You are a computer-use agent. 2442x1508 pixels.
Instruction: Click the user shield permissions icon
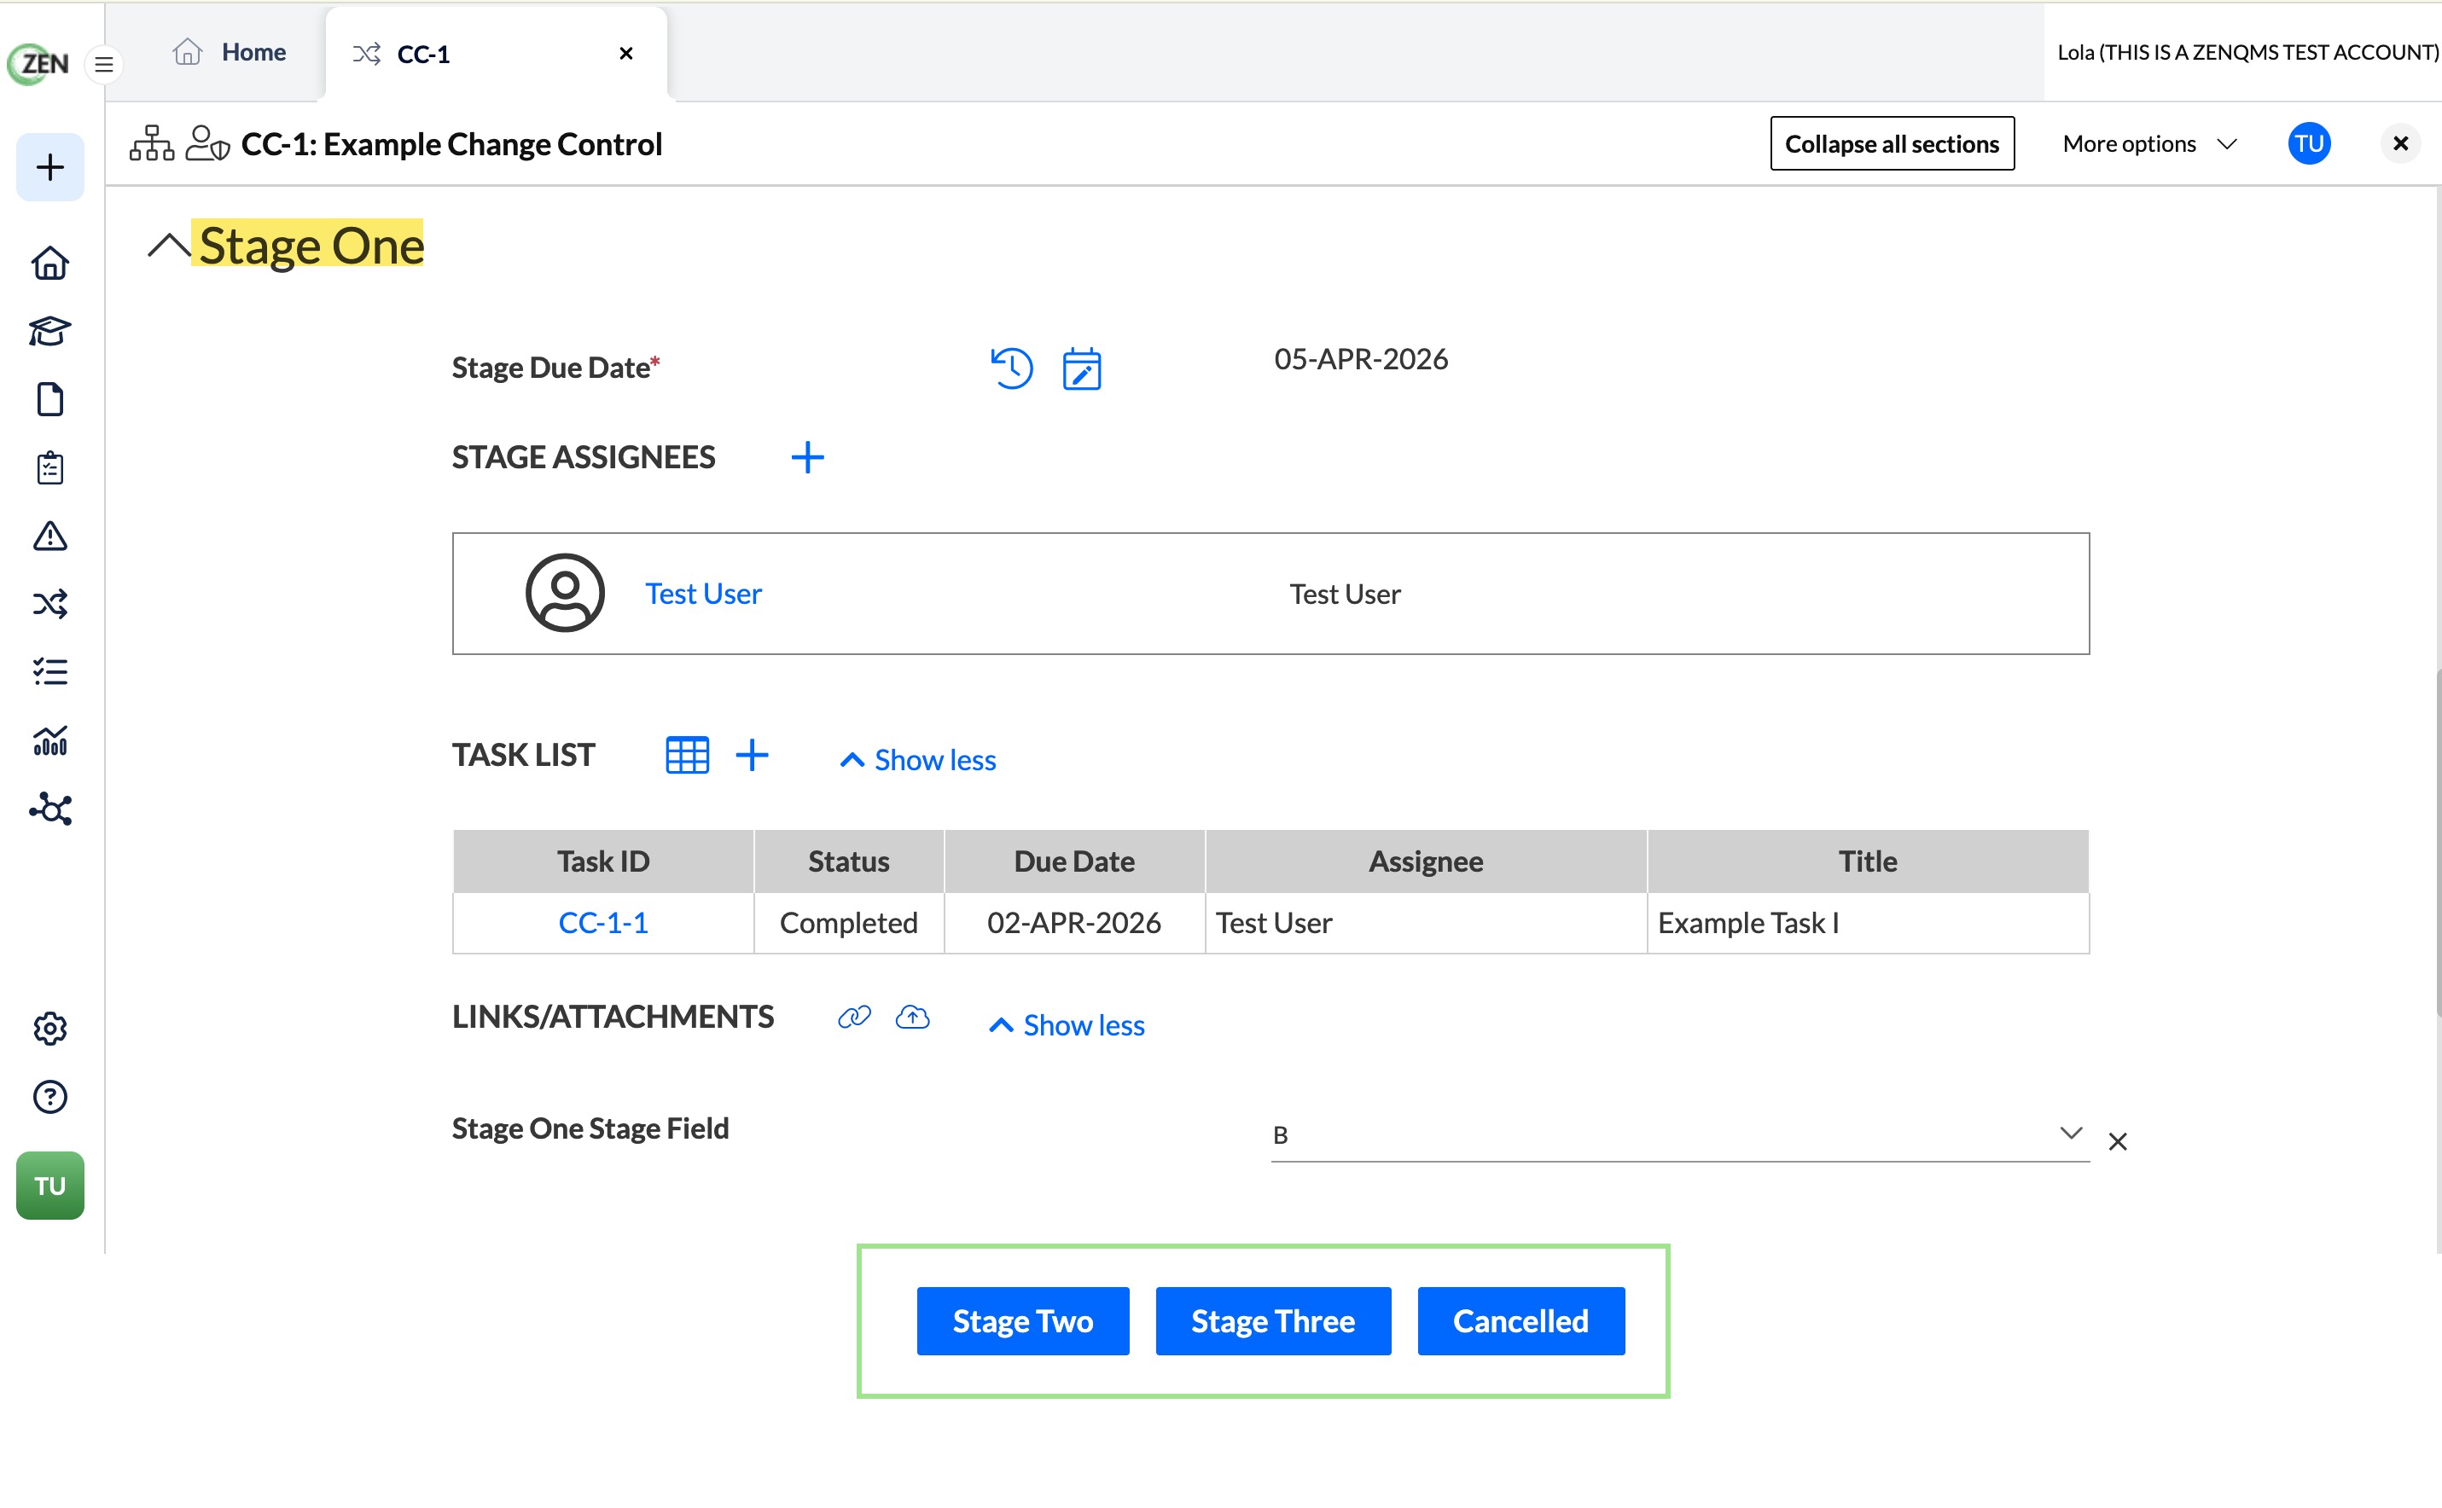(207, 143)
